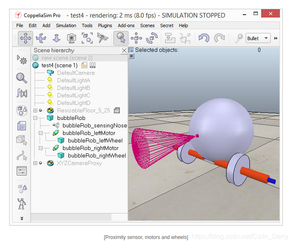
Task: Click the bubbleRob cube shape icon
Action: (x=50, y=118)
